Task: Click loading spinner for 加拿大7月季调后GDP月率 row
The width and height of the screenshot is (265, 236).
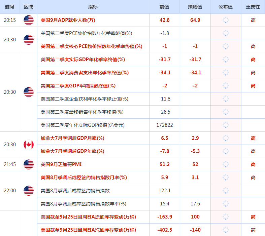Action: (x=226, y=138)
